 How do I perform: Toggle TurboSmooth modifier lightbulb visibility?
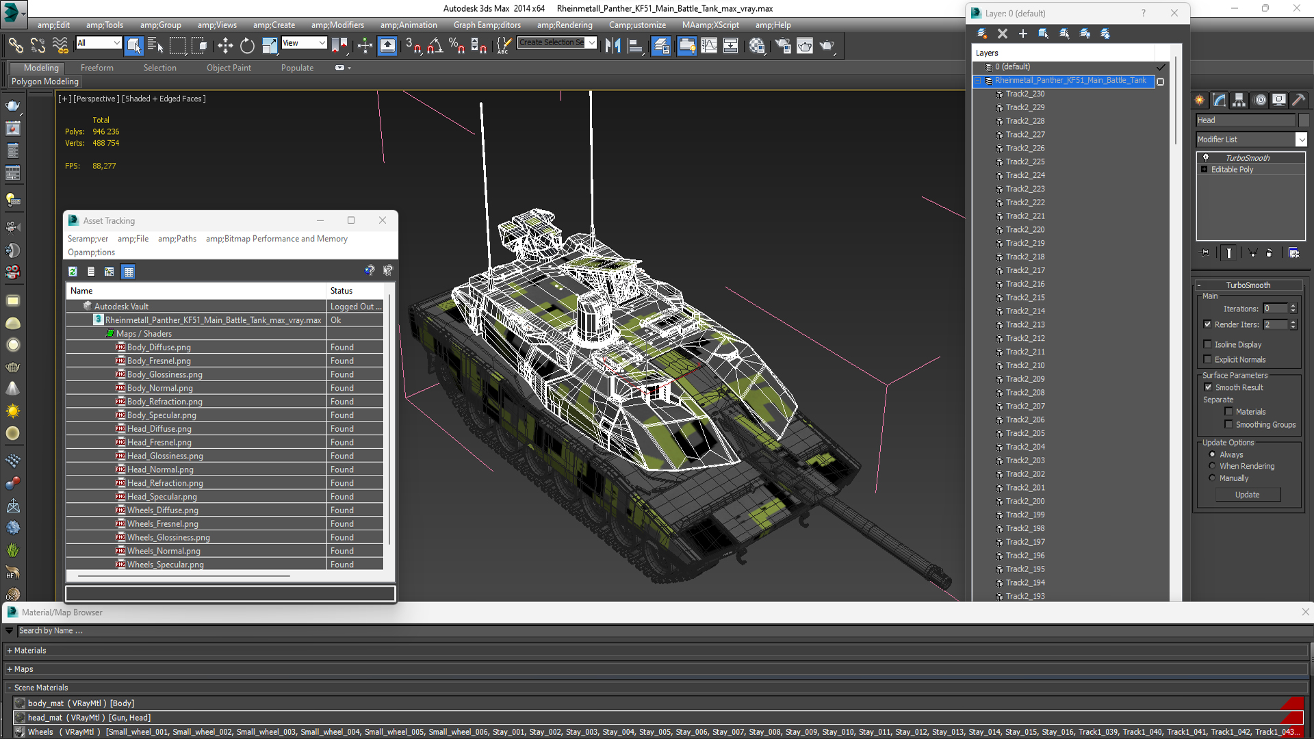1206,157
